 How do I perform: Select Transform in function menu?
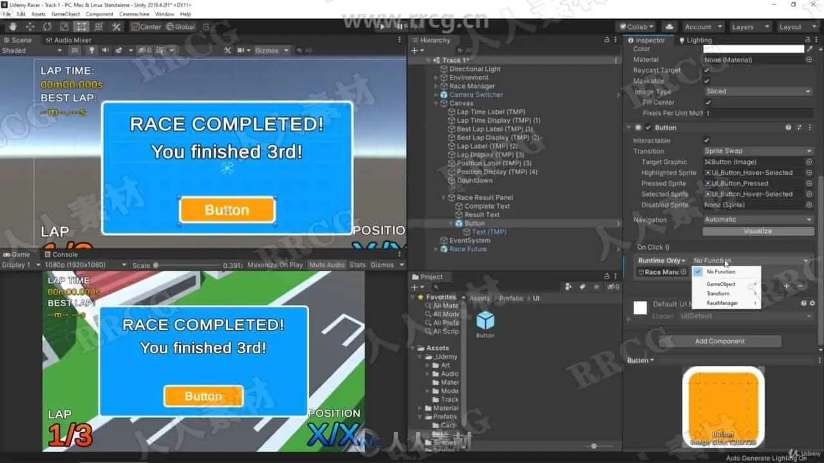726,293
